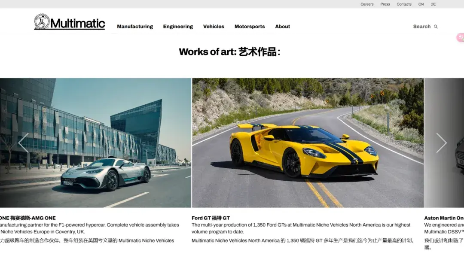This screenshot has height=264, width=464.
Task: Click the Ford GT English production description
Action: click(x=301, y=228)
